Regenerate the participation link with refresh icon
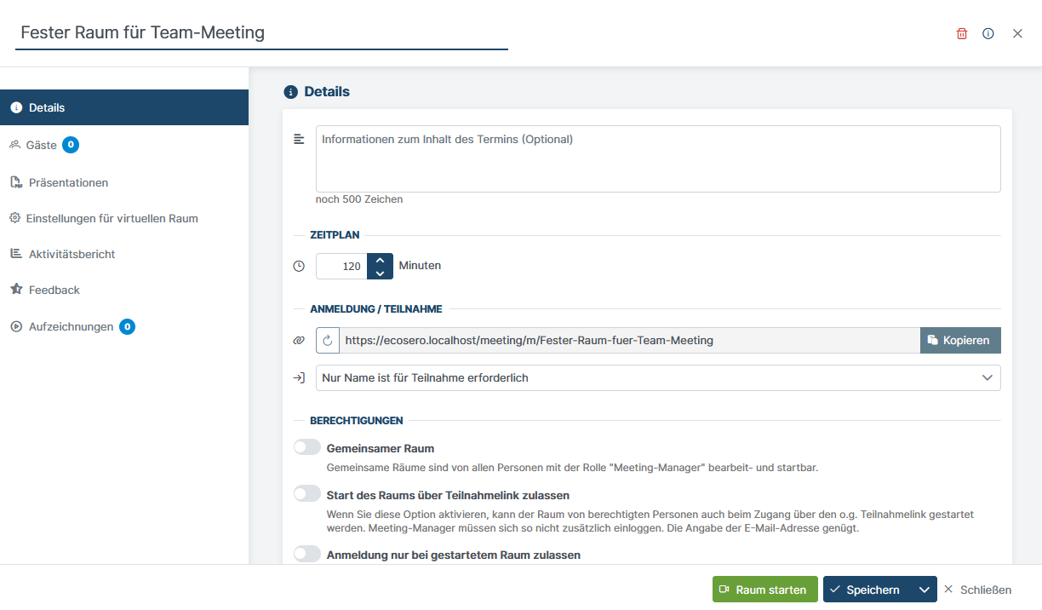 tap(329, 340)
